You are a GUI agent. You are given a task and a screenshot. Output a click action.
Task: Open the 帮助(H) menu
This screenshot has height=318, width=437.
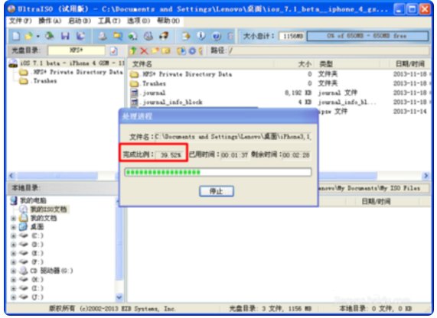168,21
